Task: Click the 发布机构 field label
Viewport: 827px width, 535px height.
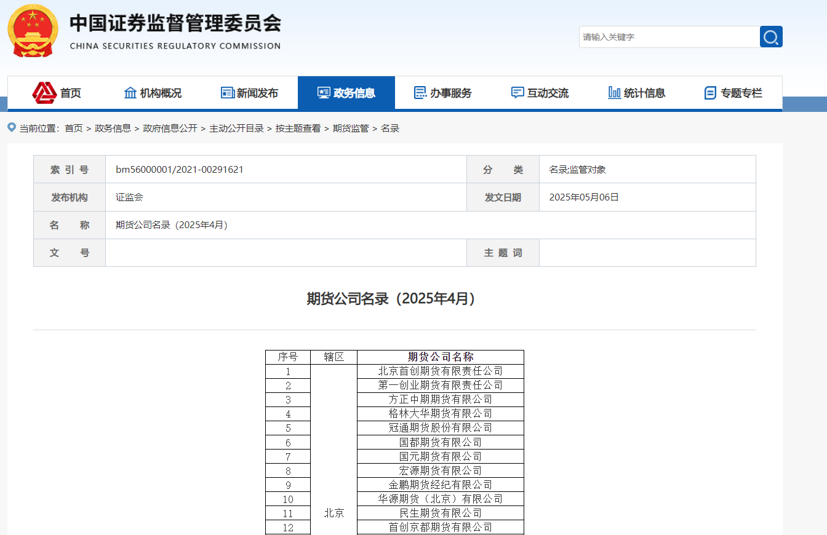Action: [x=70, y=197]
